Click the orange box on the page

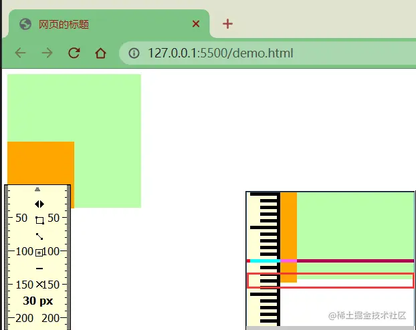tap(41, 163)
